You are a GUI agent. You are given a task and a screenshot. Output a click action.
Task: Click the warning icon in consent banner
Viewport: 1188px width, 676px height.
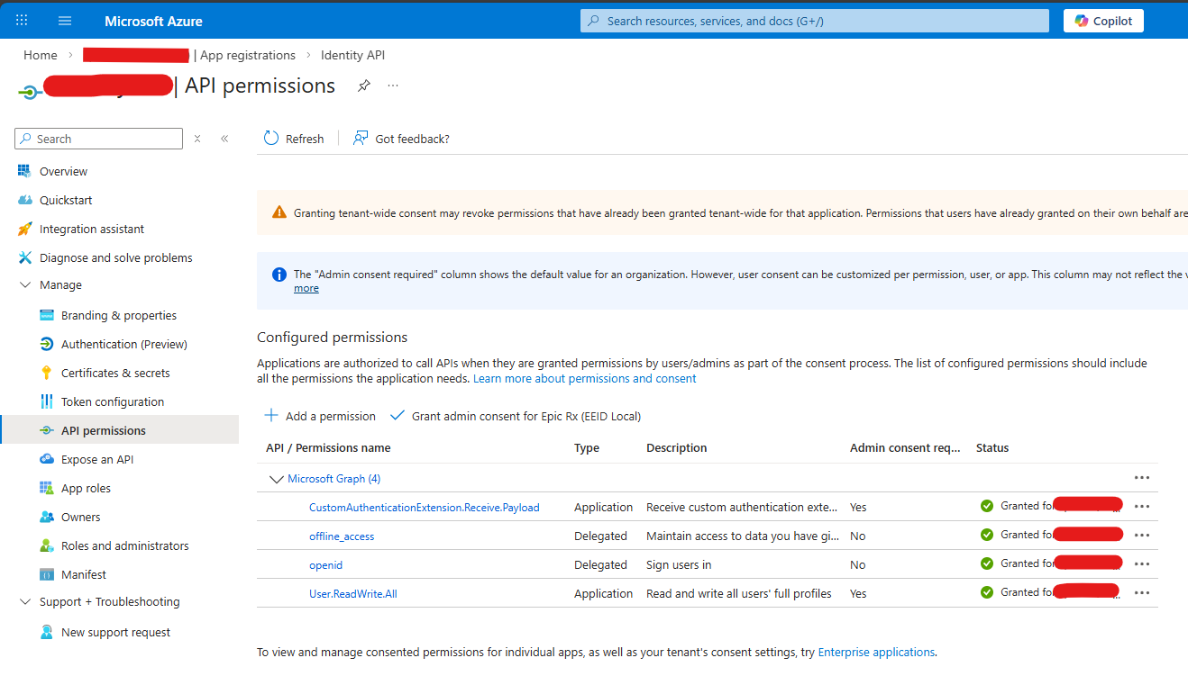(279, 213)
